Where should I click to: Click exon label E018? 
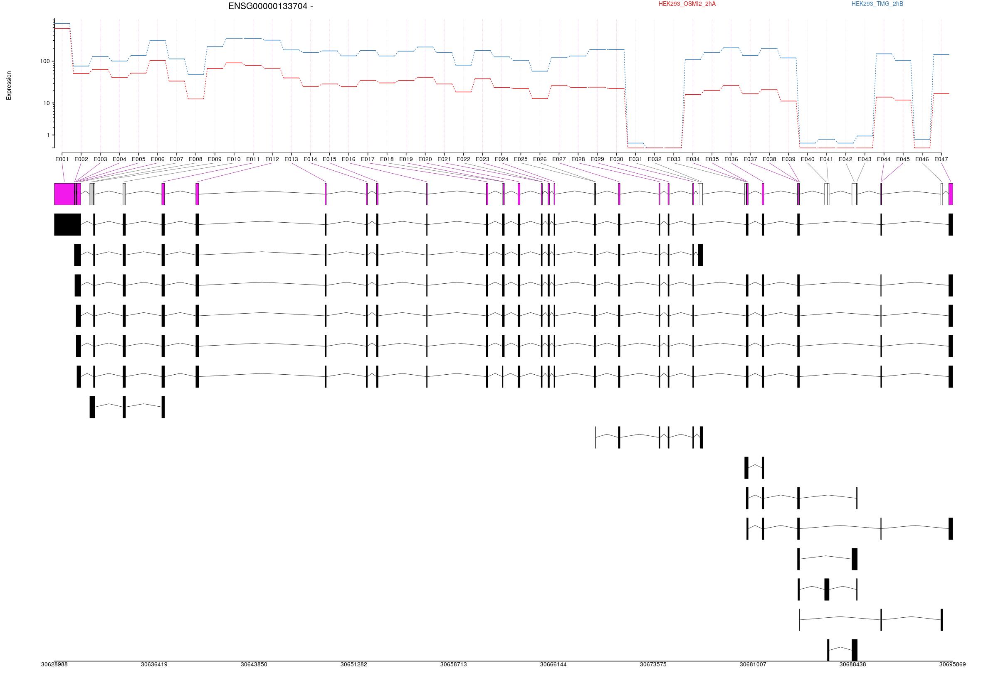click(x=387, y=159)
